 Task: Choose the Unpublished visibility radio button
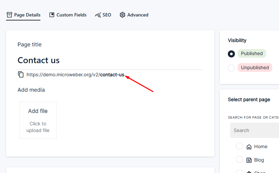(x=231, y=68)
